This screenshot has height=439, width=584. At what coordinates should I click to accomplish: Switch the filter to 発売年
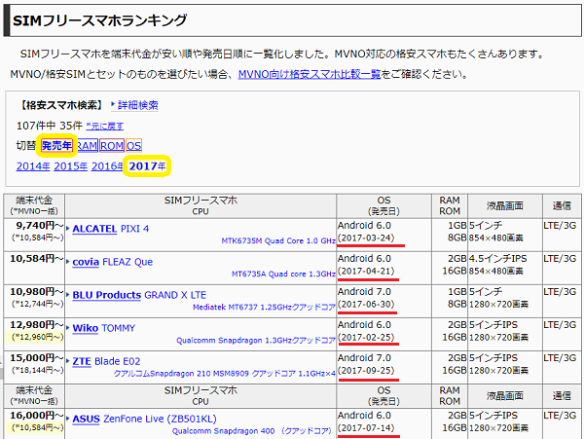click(56, 145)
